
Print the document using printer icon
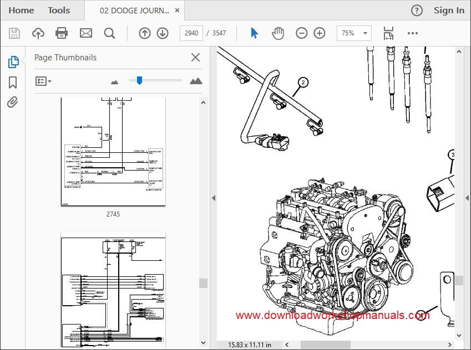tap(62, 33)
